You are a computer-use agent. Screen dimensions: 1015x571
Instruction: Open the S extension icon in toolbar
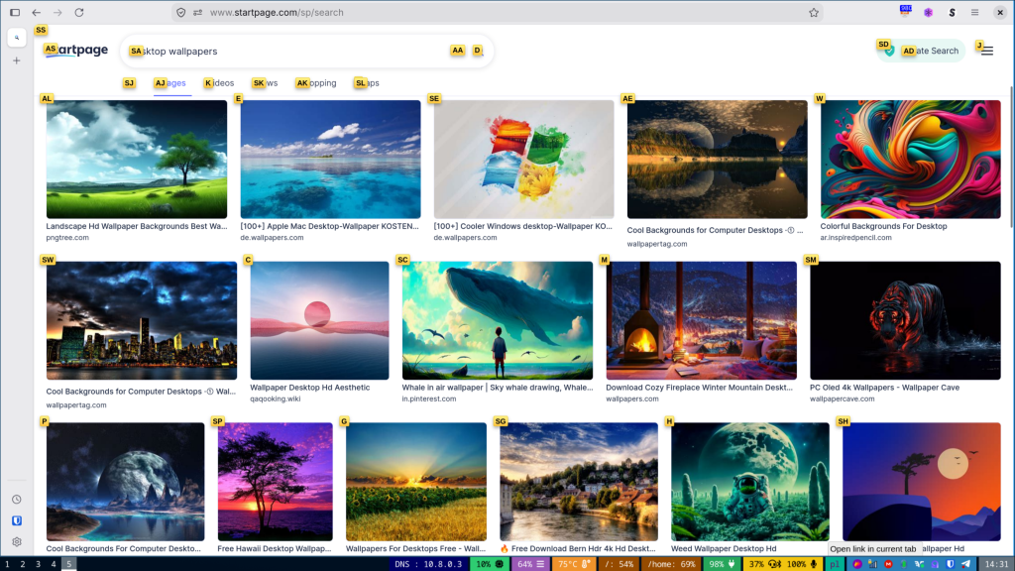click(x=952, y=12)
